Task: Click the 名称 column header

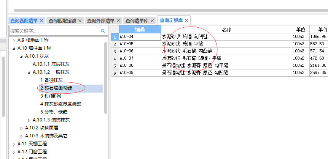Action: 226,30
